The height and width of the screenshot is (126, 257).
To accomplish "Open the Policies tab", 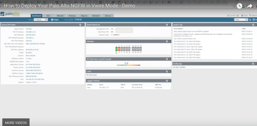I will click(x=72, y=16).
